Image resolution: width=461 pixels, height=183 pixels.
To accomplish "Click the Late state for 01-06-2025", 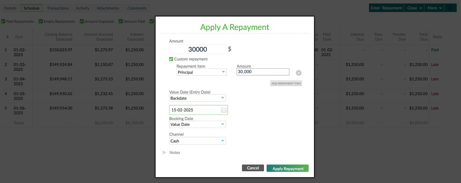I will click(435, 108).
